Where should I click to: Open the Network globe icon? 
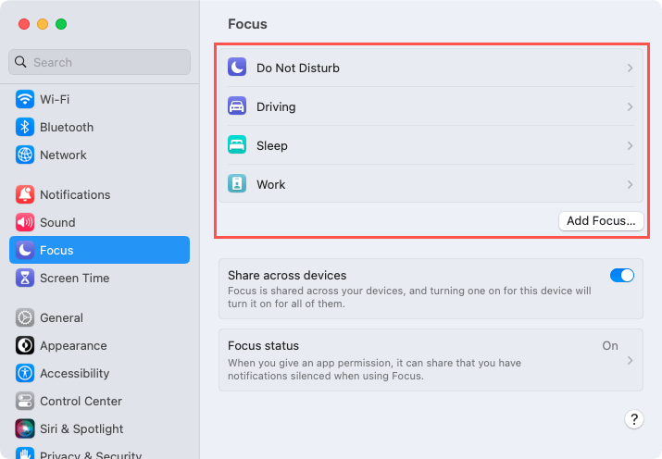[25, 155]
